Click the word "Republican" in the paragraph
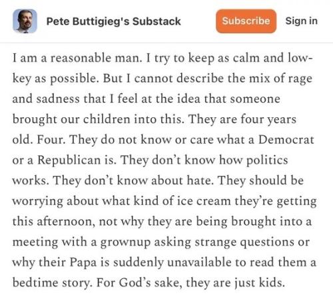The image size is (333, 303). (69, 160)
